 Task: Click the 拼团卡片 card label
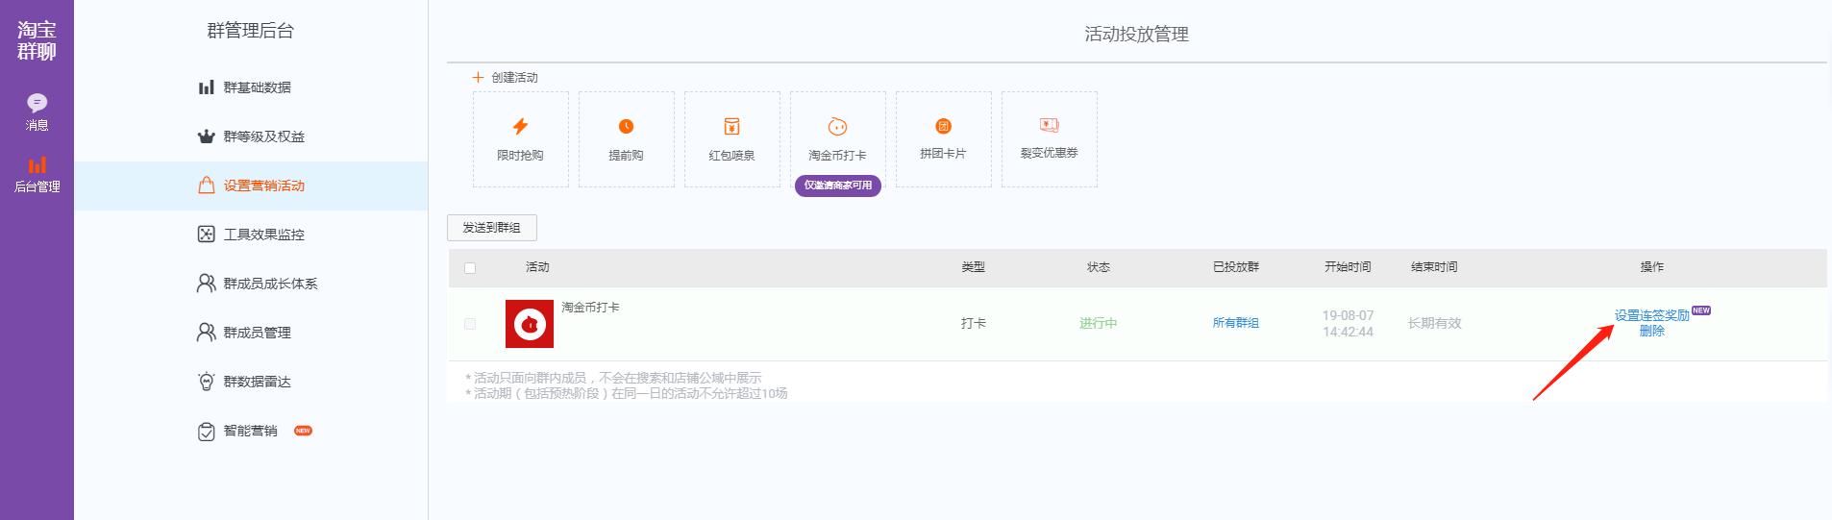coord(943,153)
